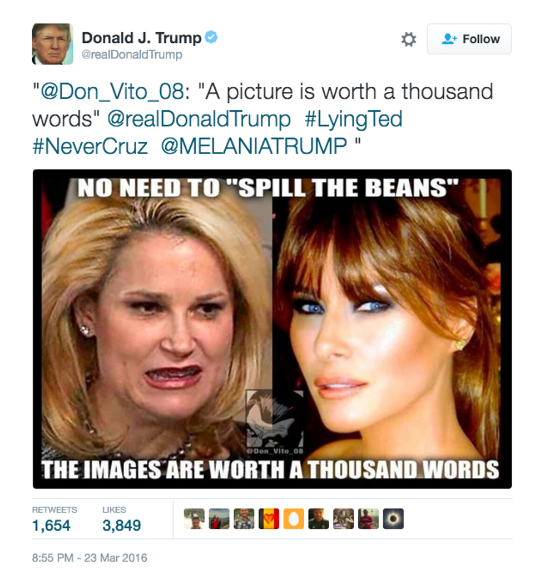The height and width of the screenshot is (569, 545).
Task: Open the gear settings icon
Action: point(409,39)
